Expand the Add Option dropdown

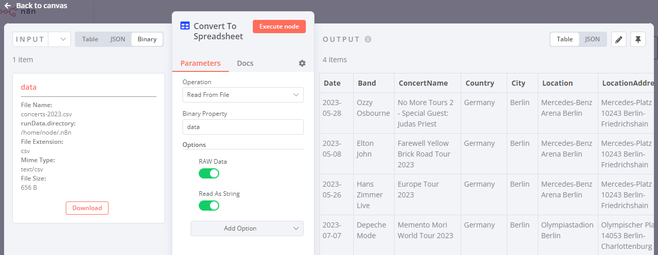tap(247, 228)
